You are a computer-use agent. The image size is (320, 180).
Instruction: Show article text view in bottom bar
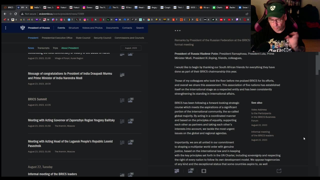[x=177, y=171]
